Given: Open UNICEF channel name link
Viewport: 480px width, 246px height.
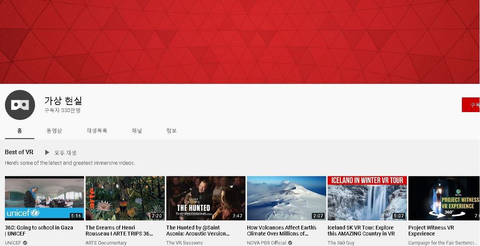Looking at the screenshot, I should pyautogui.click(x=13, y=243).
